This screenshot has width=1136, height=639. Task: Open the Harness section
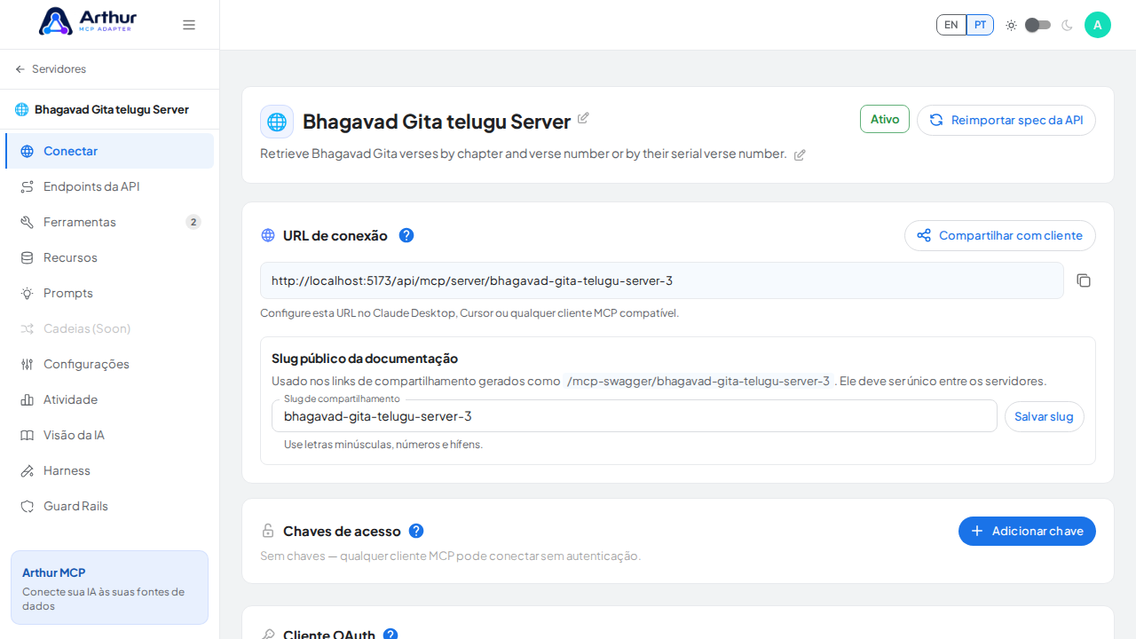point(110,470)
